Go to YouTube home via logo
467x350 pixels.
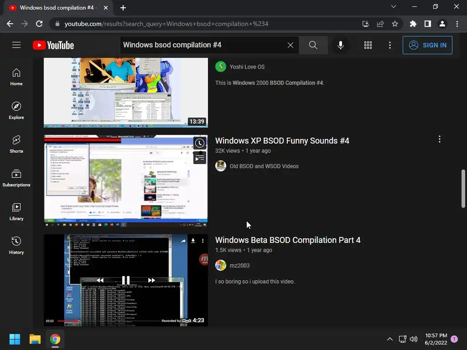tap(53, 45)
